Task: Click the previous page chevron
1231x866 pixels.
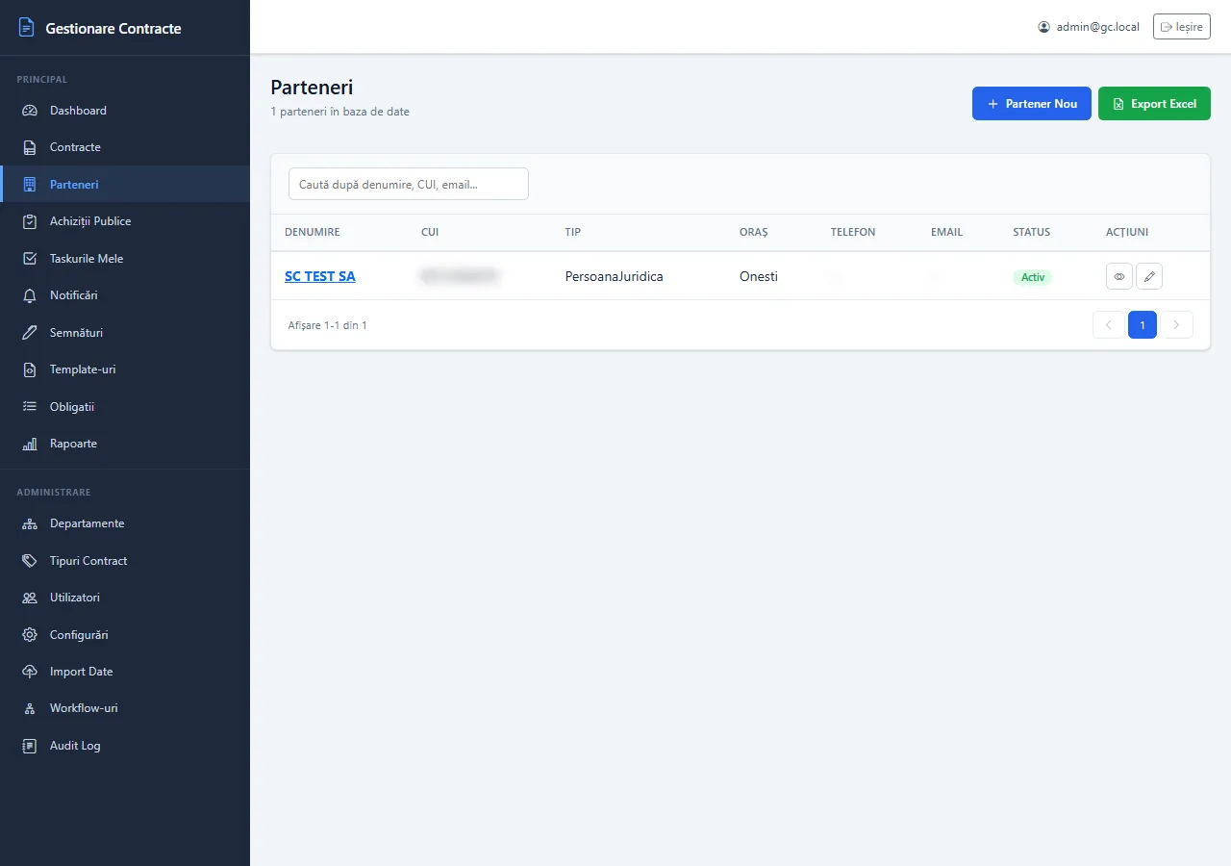Action: pyautogui.click(x=1108, y=325)
